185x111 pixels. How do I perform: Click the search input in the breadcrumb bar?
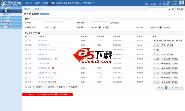tap(157, 9)
